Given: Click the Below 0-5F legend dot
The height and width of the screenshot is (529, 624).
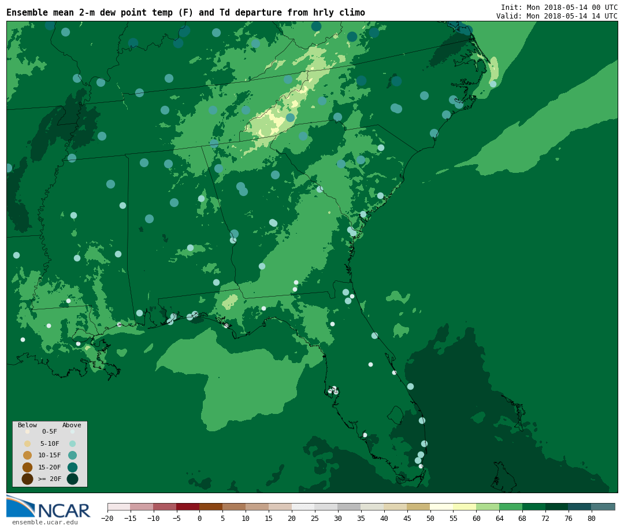Looking at the screenshot, I should (x=28, y=431).
